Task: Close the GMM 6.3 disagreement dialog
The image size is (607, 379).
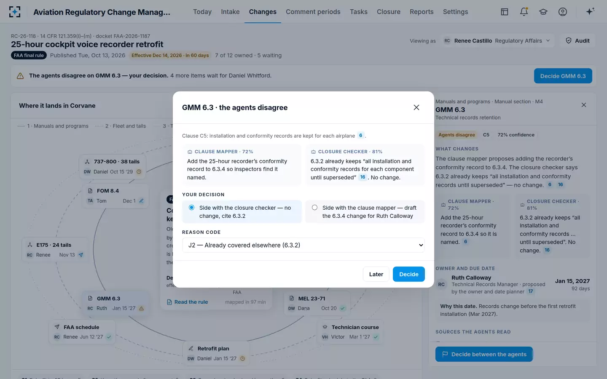Action: [x=416, y=107]
